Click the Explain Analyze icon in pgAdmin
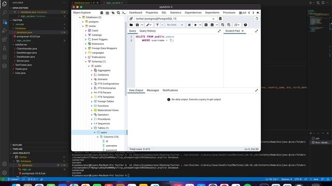 pyautogui.click(x=212, y=25)
